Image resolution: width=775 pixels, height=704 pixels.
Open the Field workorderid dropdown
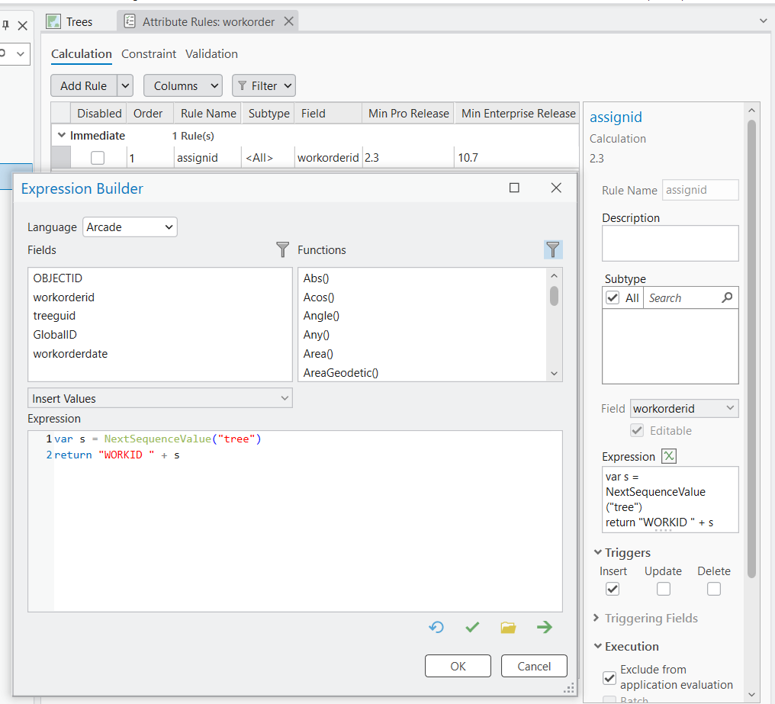click(684, 408)
